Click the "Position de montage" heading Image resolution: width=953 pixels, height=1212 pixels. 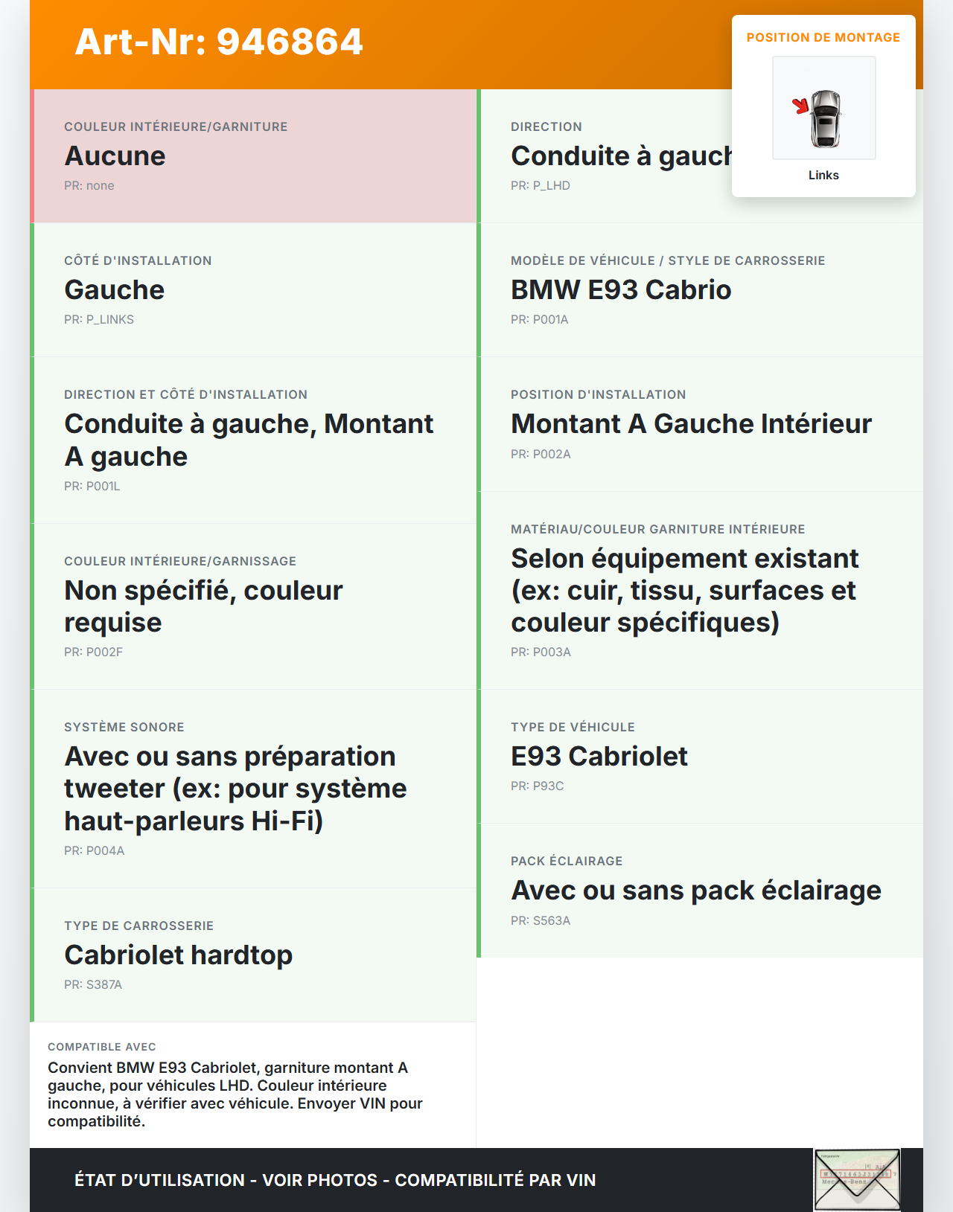(823, 37)
